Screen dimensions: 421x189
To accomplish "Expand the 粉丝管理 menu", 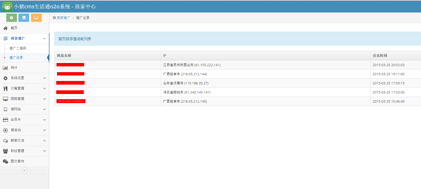I will tap(24, 151).
